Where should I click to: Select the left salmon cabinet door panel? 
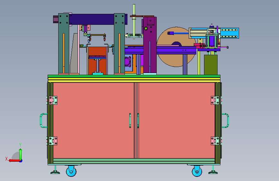click(x=94, y=120)
